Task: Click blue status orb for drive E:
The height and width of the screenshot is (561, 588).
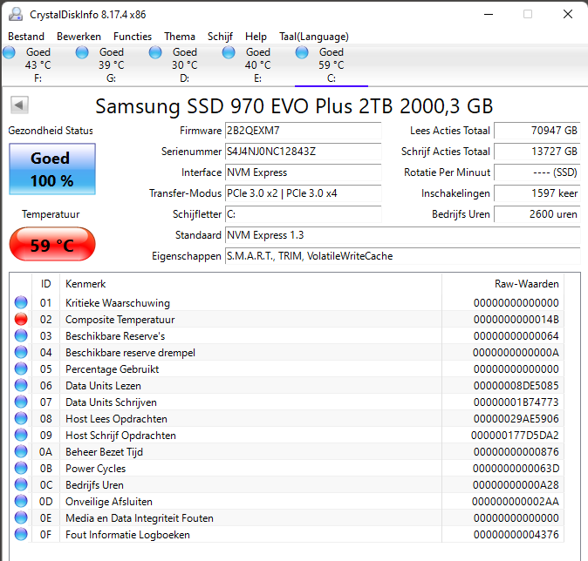Action: tap(229, 52)
